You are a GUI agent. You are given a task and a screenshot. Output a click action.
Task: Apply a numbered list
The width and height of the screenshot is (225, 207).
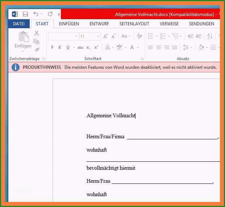(163, 36)
